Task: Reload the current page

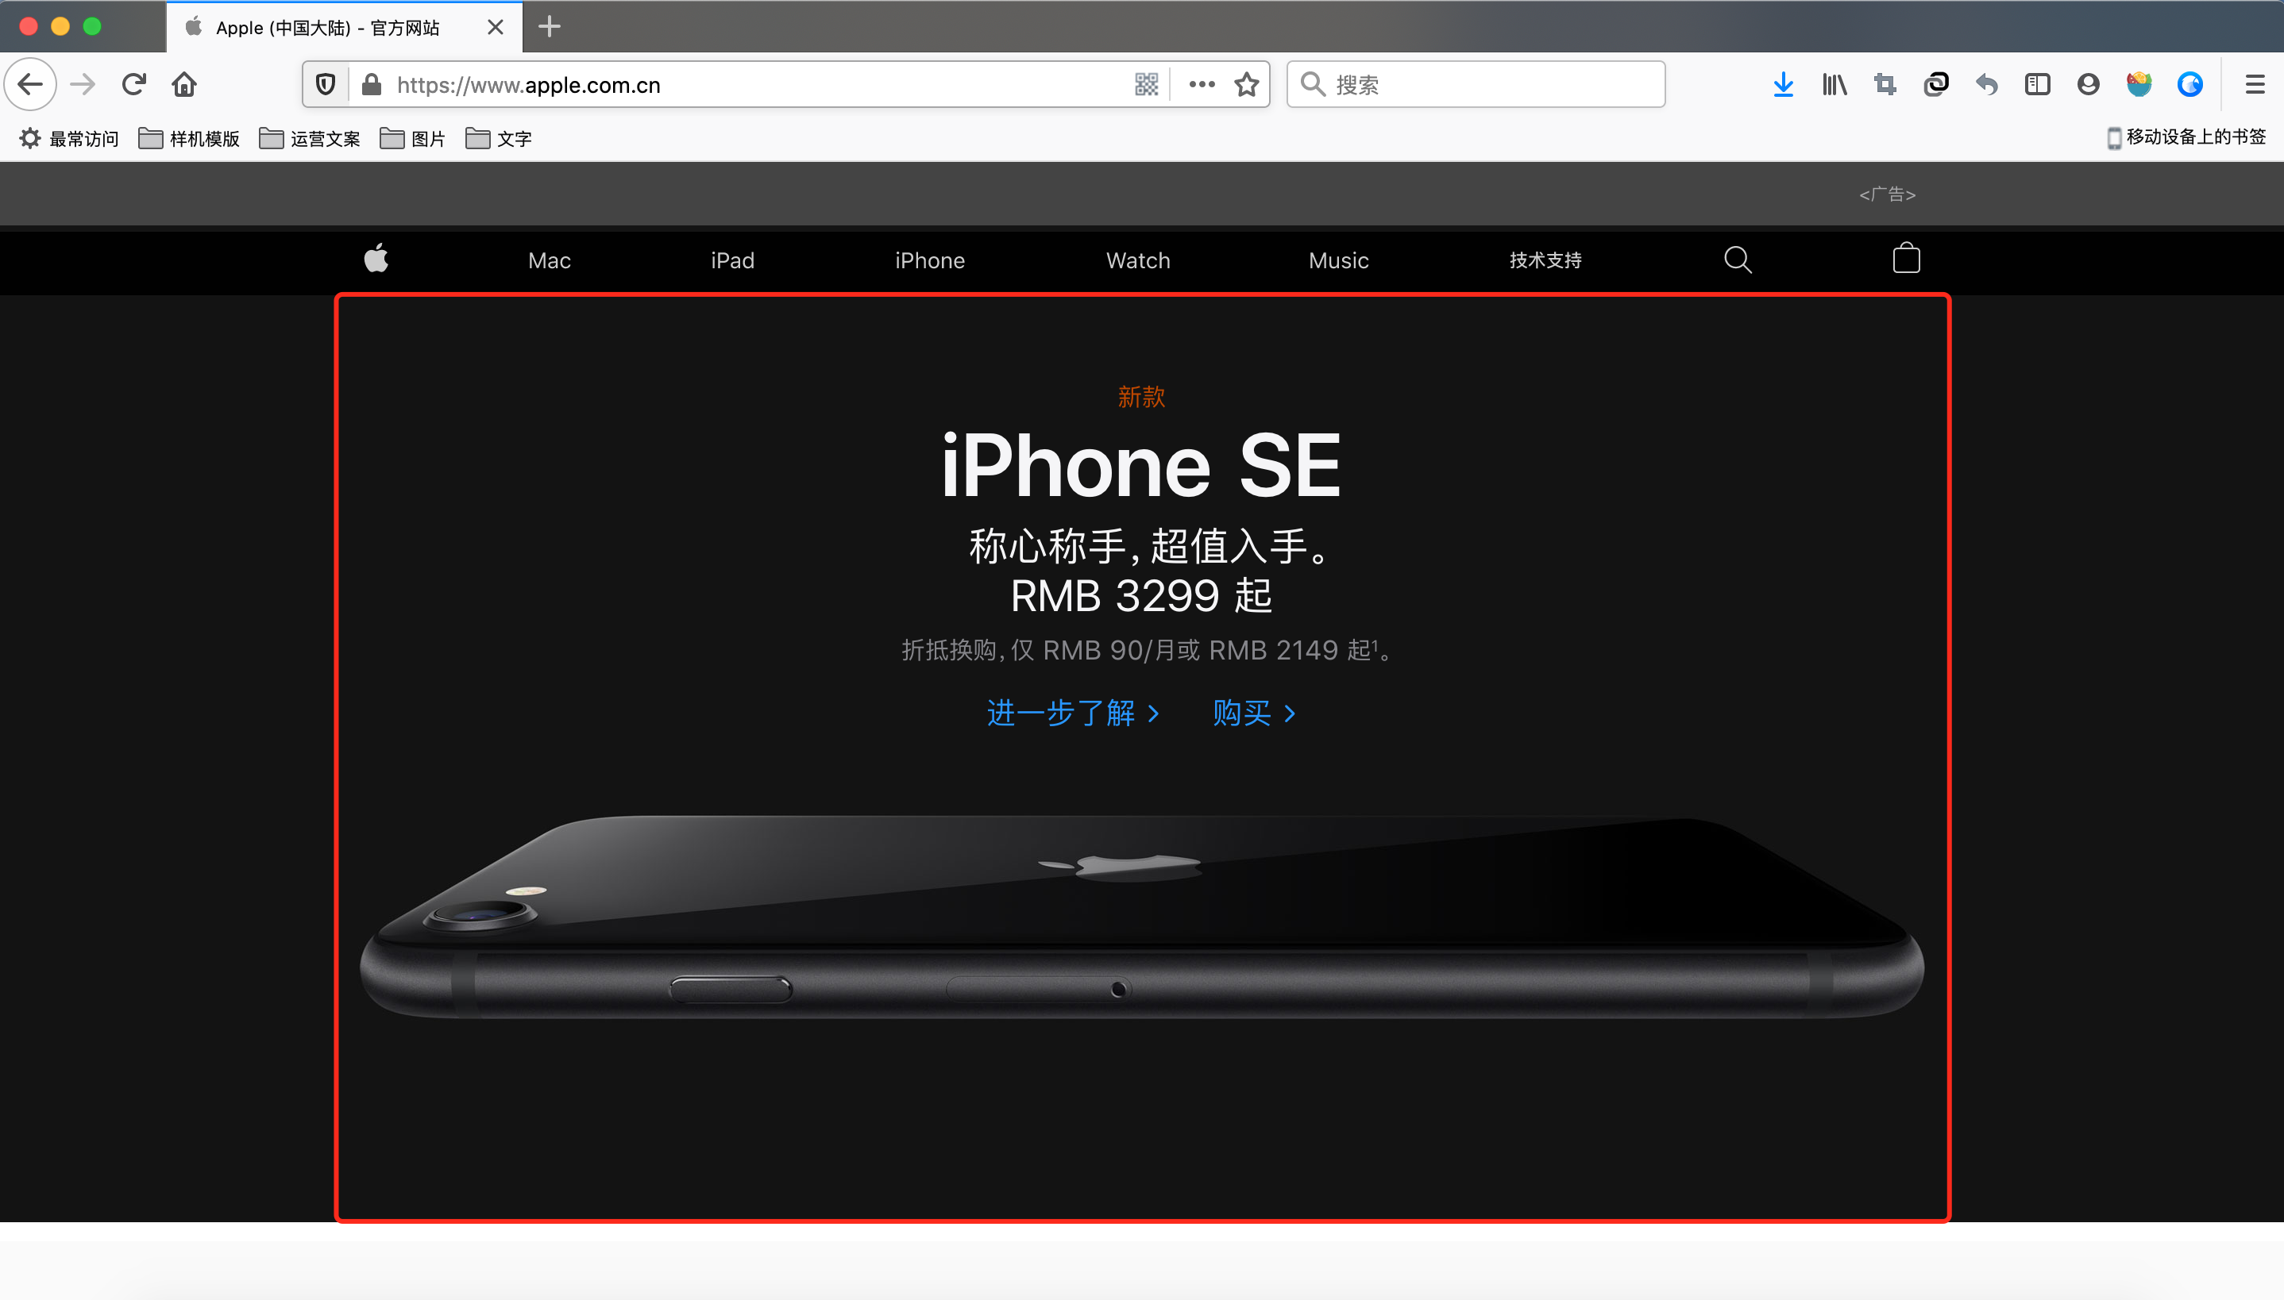Action: pos(134,85)
